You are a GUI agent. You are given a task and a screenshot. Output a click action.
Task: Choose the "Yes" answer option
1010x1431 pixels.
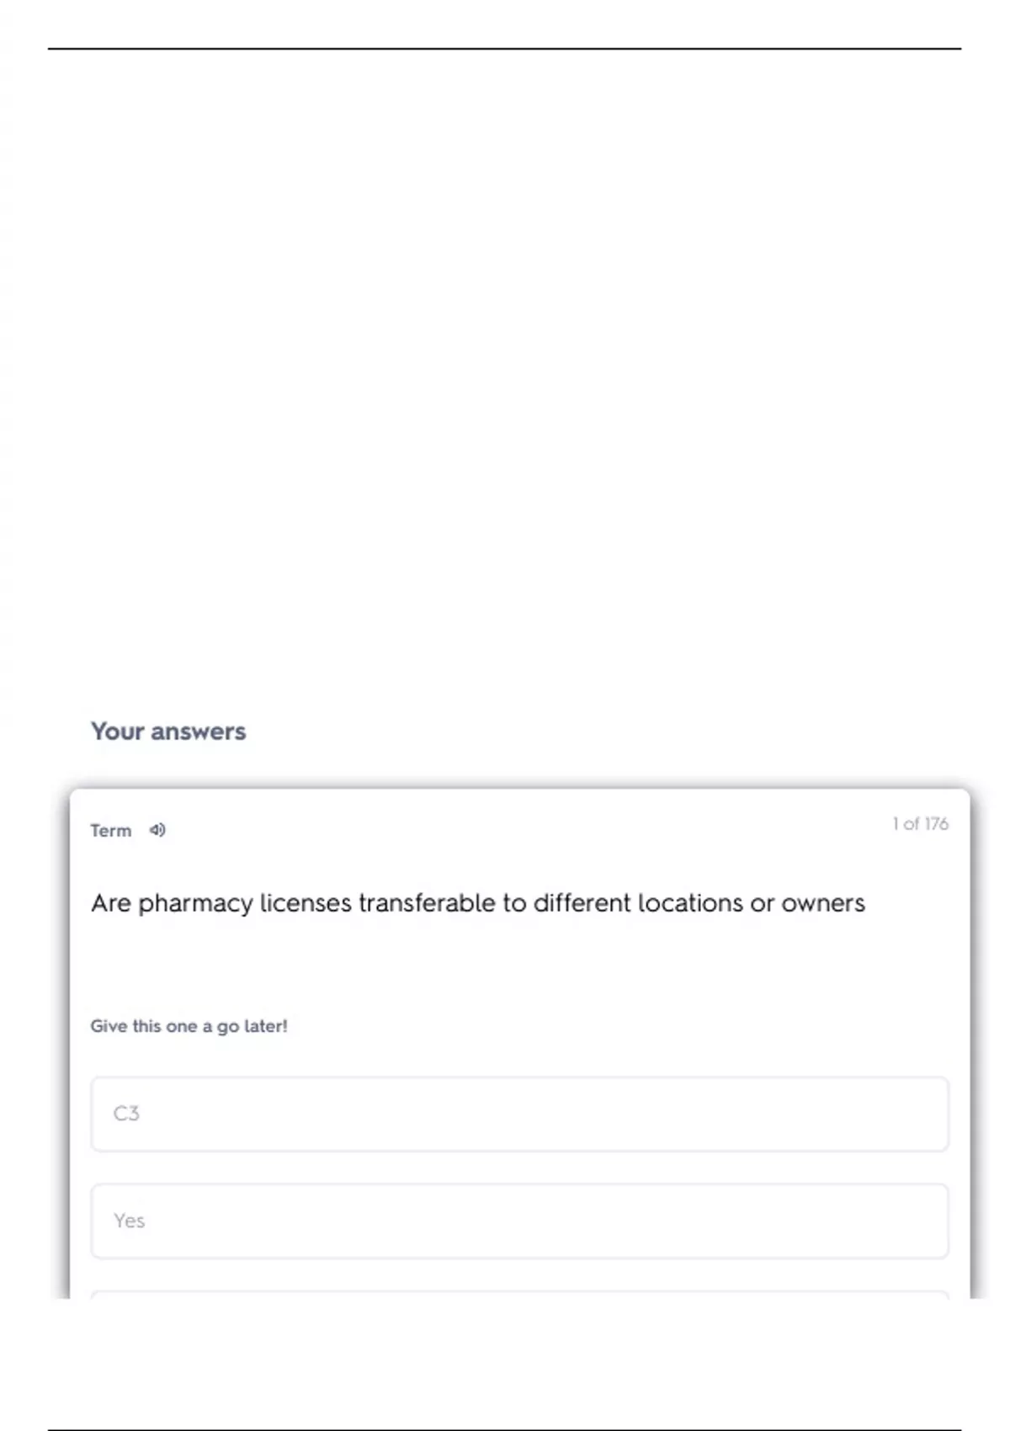[x=519, y=1221]
